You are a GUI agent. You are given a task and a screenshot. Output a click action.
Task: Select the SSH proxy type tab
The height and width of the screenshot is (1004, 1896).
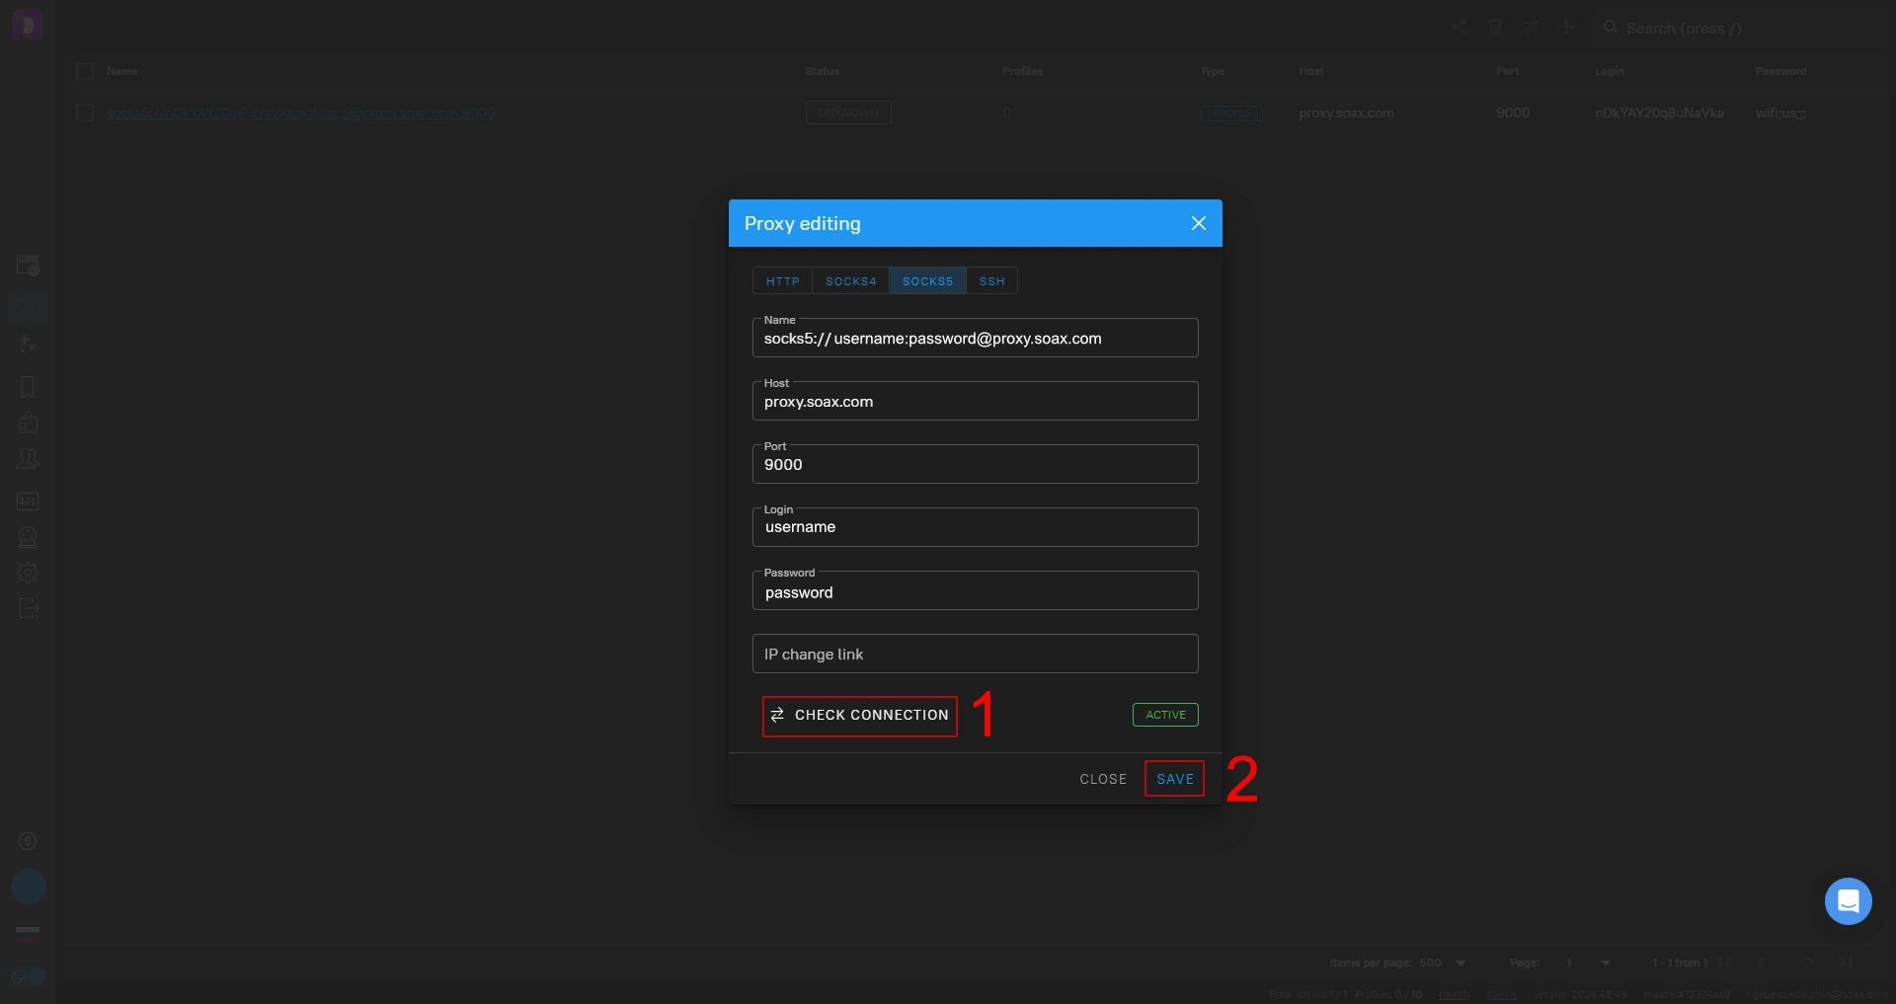[991, 281]
